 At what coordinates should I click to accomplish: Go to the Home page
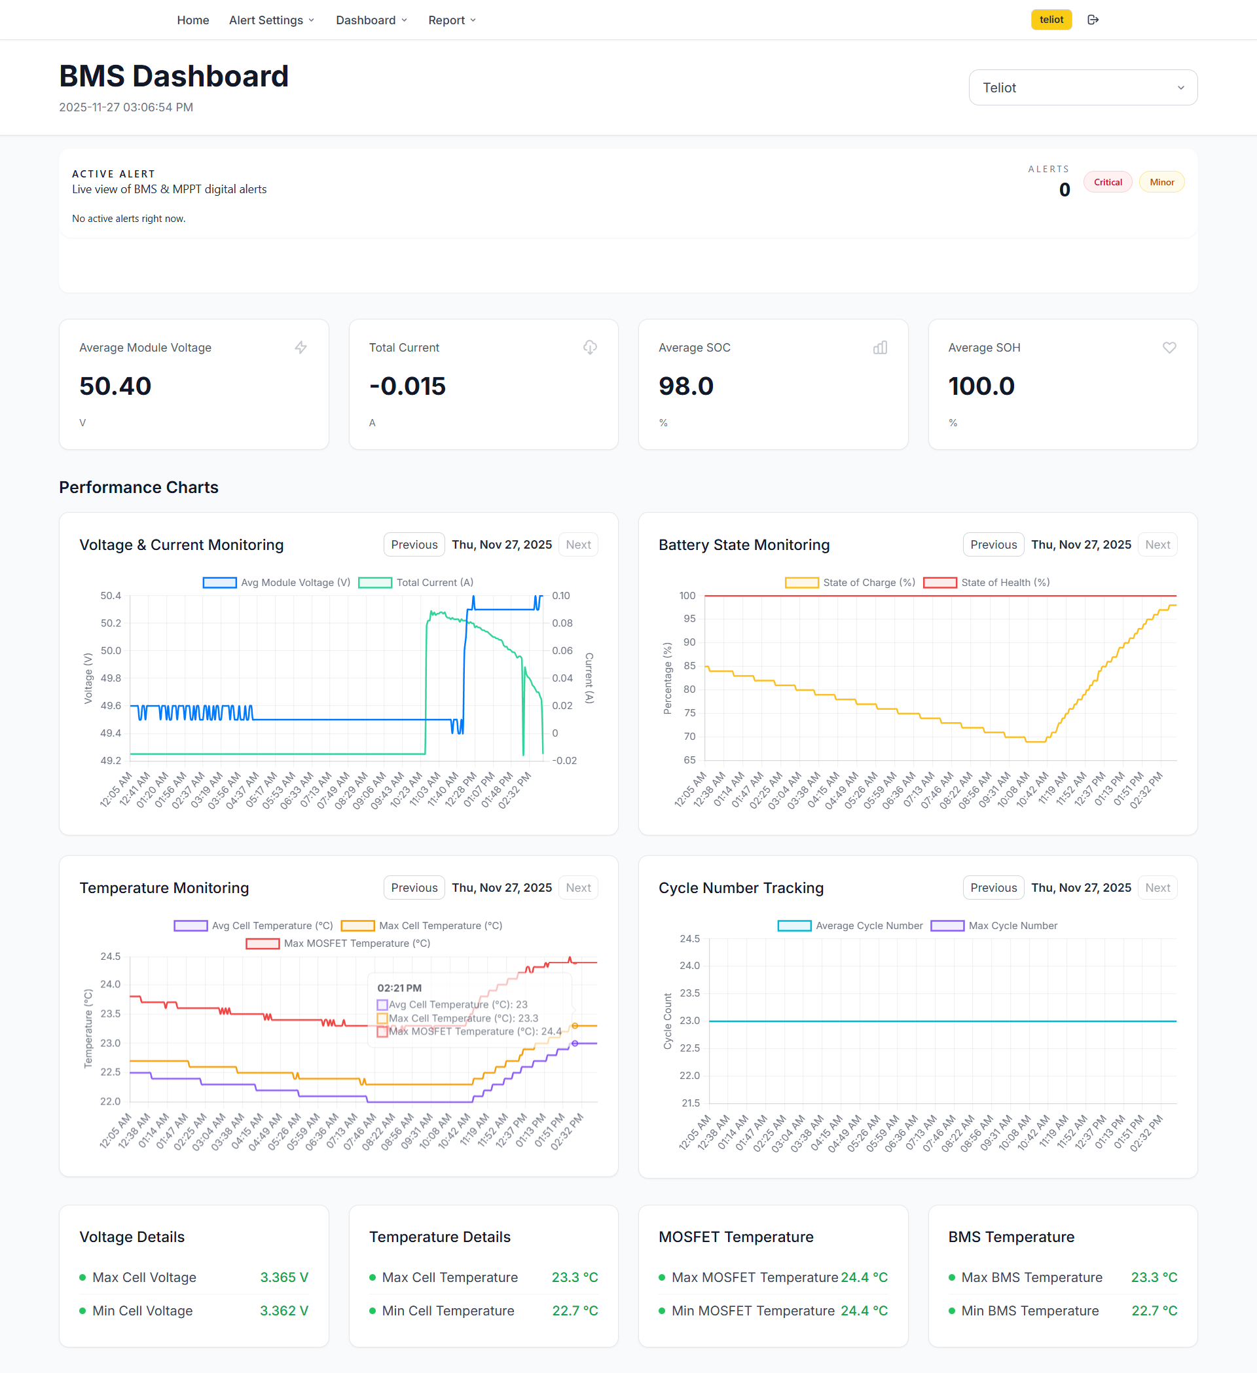tap(192, 20)
